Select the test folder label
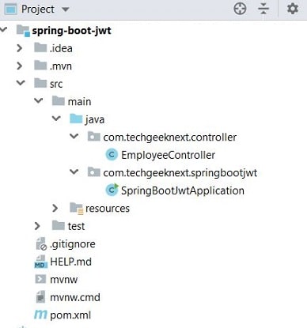The height and width of the screenshot is (328, 307). (x=76, y=226)
